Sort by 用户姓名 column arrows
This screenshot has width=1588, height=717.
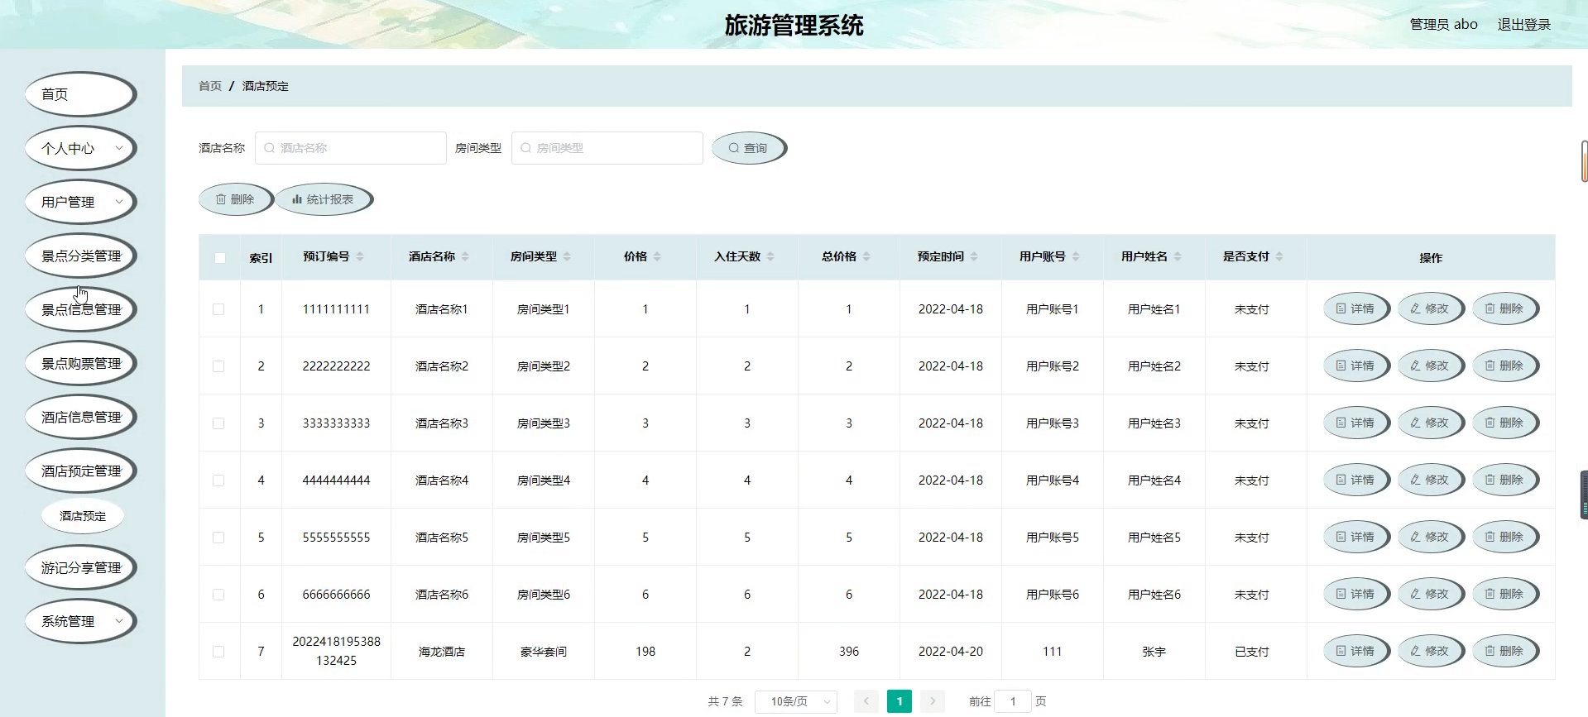[x=1178, y=257]
